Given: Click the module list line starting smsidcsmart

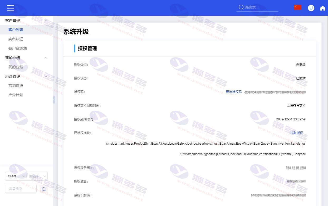Looking at the screenshot, I should point(206,144).
